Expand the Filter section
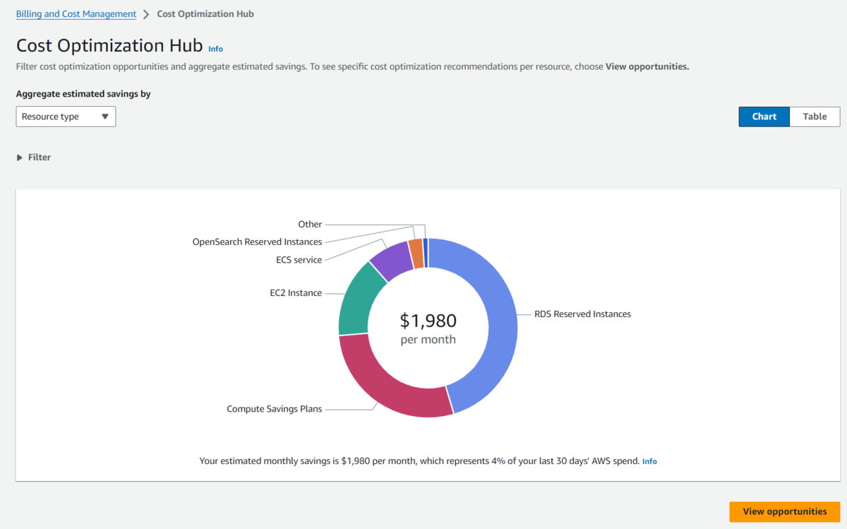 point(34,157)
